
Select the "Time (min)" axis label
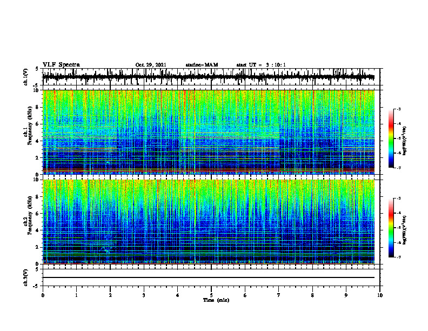[x=216, y=300]
